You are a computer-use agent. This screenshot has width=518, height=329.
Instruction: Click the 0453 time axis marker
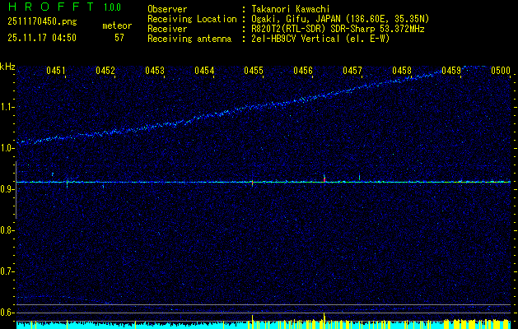155,71
